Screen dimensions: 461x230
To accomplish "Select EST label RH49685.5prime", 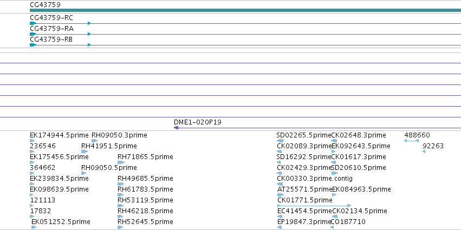I will [x=145, y=179].
